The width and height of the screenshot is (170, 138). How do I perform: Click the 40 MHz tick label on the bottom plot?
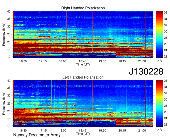click(9, 81)
